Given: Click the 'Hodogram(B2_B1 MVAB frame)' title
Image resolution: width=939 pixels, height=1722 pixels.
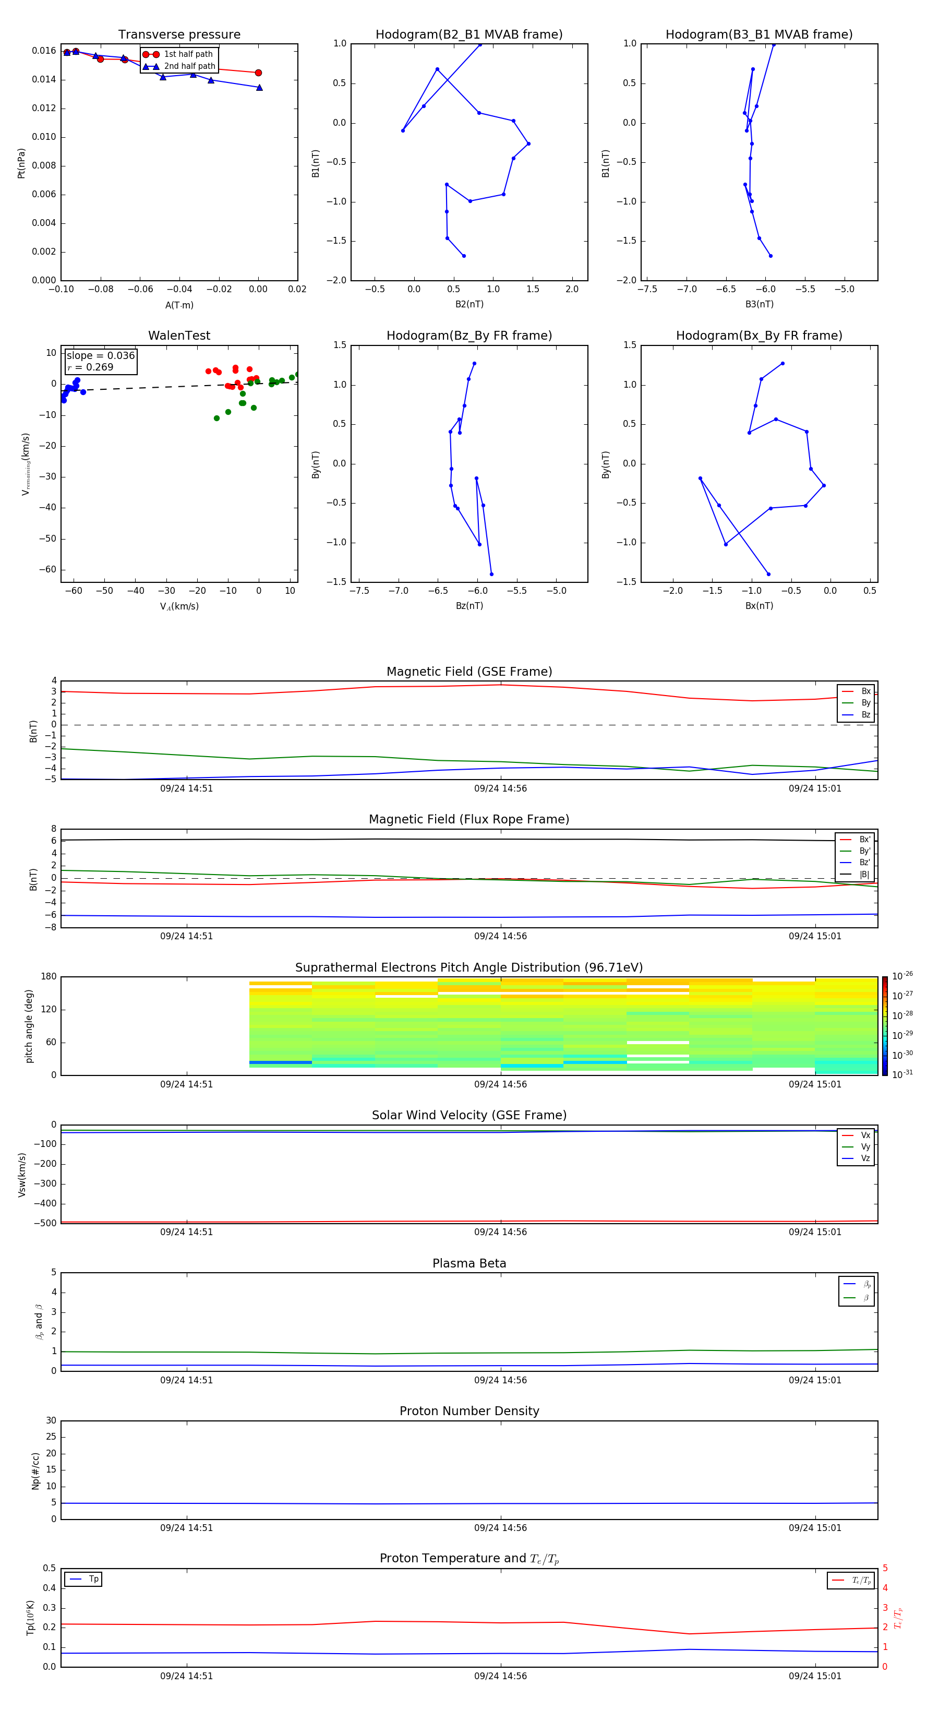Looking at the screenshot, I should point(469,35).
